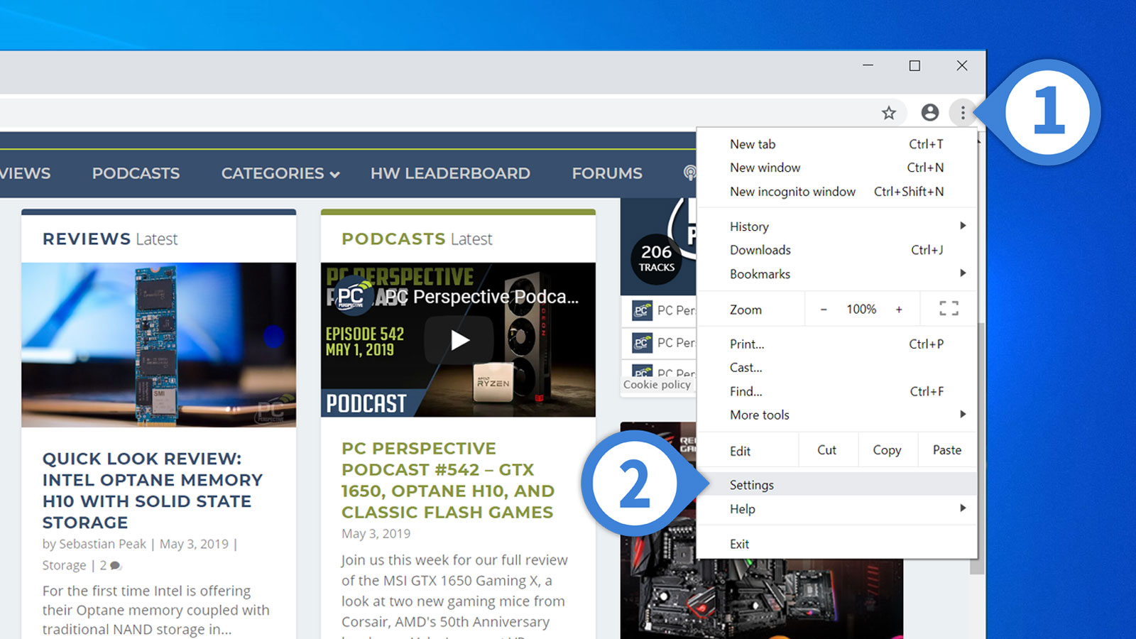Open comments bubble icon under Optane review
1136x639 pixels.
click(x=116, y=566)
